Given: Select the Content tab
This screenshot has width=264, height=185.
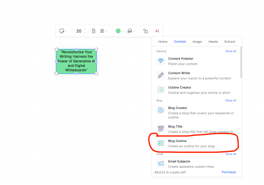Looking at the screenshot, I should click(x=180, y=42).
